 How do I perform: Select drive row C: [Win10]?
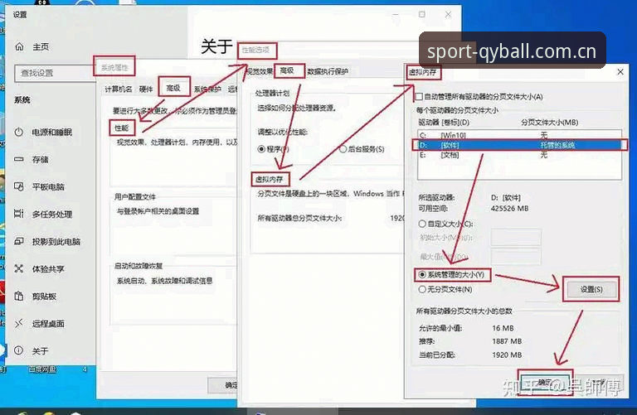(x=519, y=135)
